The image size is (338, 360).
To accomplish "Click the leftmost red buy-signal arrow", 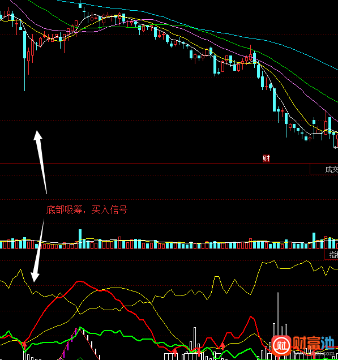I will [x=24, y=345].
